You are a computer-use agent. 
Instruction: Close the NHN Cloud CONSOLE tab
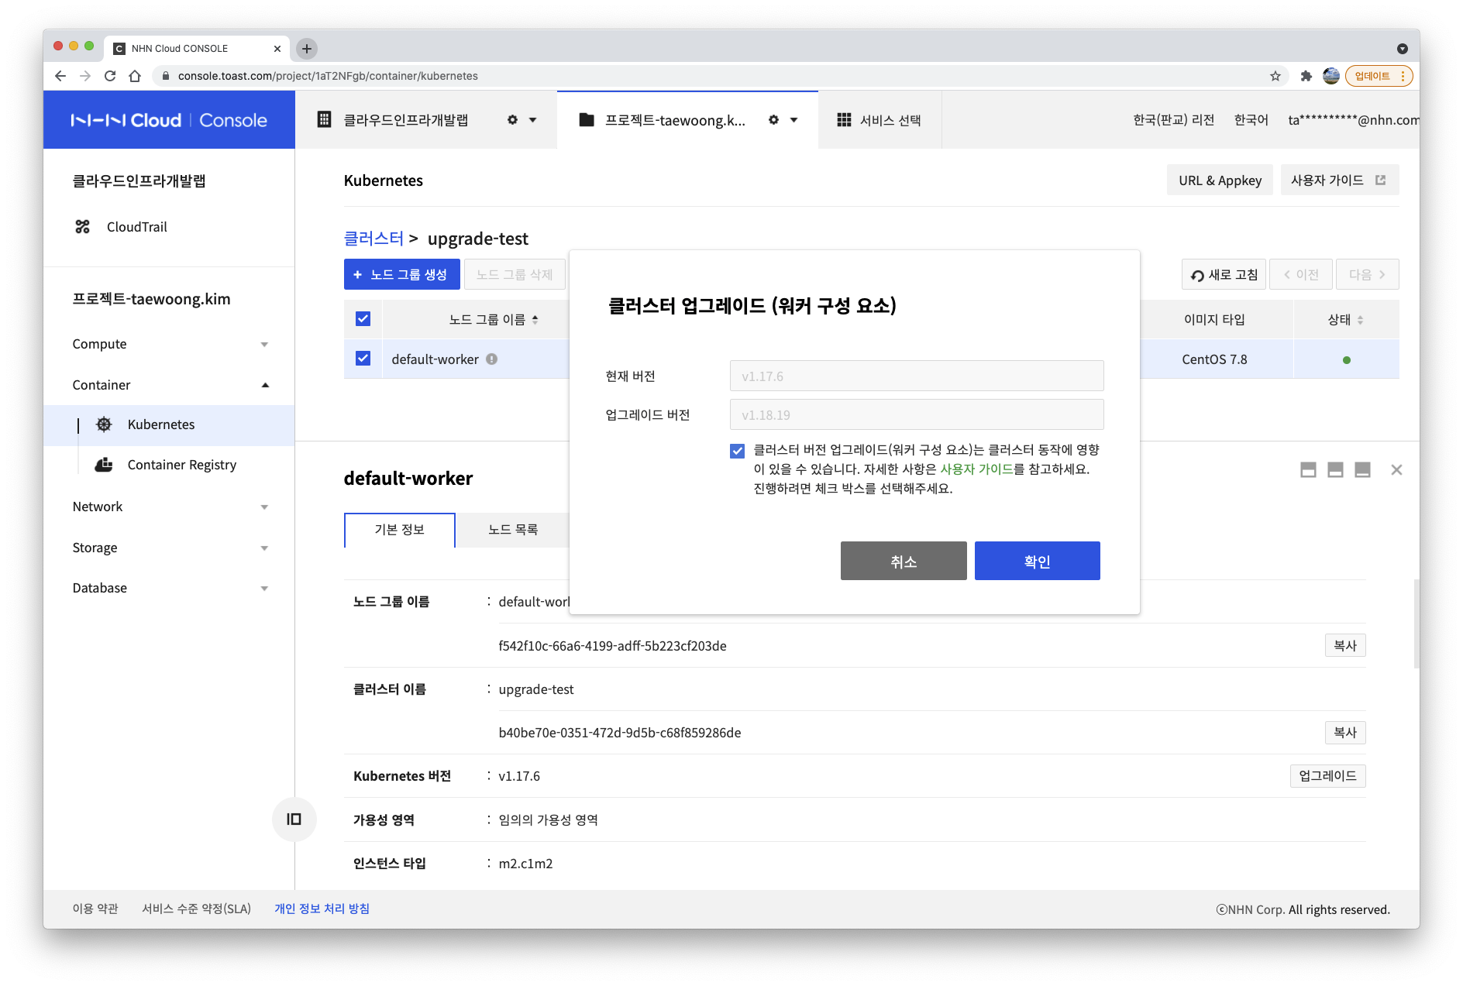click(277, 49)
